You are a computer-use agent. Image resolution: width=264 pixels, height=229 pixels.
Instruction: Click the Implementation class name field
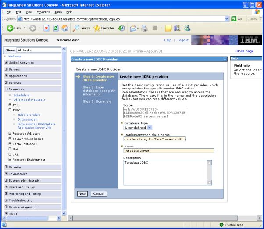154,139
